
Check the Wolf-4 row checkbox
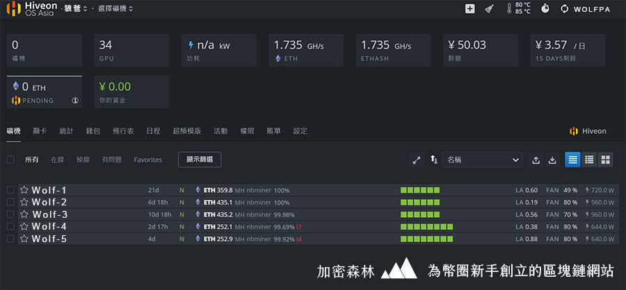pyautogui.click(x=10, y=227)
